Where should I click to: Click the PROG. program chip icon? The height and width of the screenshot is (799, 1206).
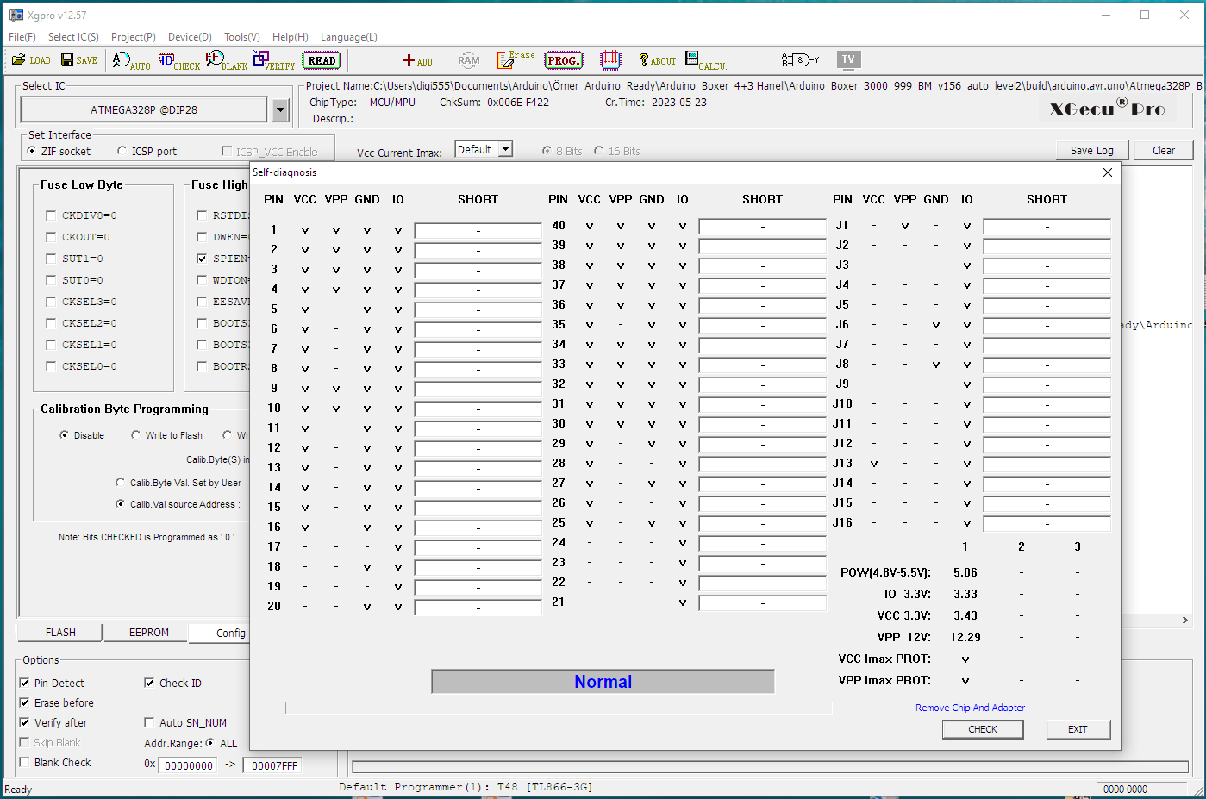tap(563, 60)
